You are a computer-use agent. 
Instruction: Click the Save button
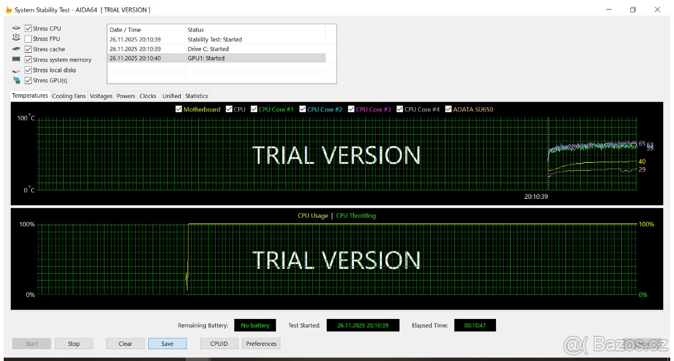point(167,344)
